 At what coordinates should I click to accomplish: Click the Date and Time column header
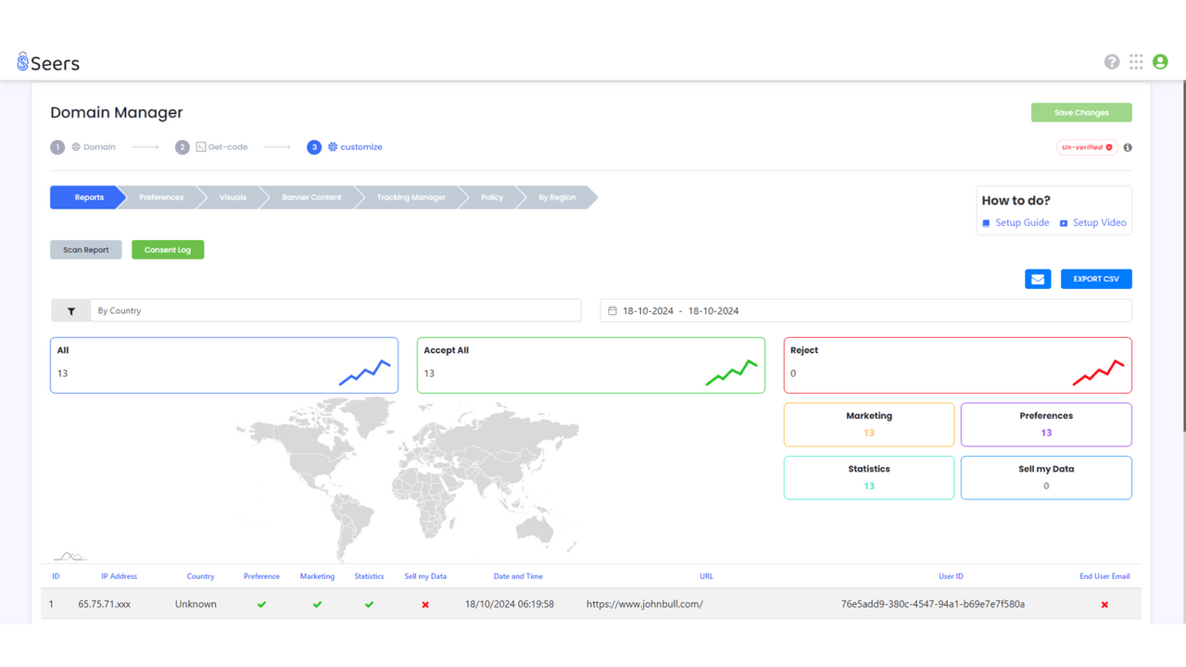518,576
